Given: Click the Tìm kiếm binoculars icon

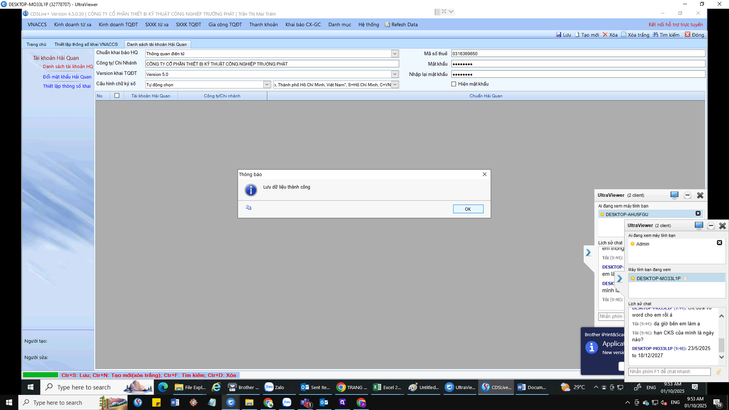Looking at the screenshot, I should pos(655,35).
